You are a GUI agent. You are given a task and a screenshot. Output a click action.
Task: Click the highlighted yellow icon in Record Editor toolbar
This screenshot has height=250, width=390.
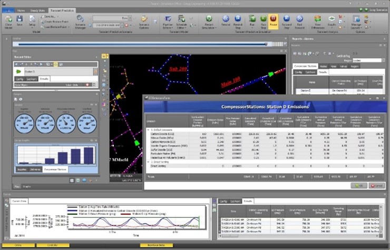(x=56, y=64)
